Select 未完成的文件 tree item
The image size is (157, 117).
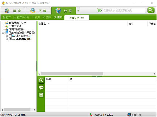[x=16, y=29]
